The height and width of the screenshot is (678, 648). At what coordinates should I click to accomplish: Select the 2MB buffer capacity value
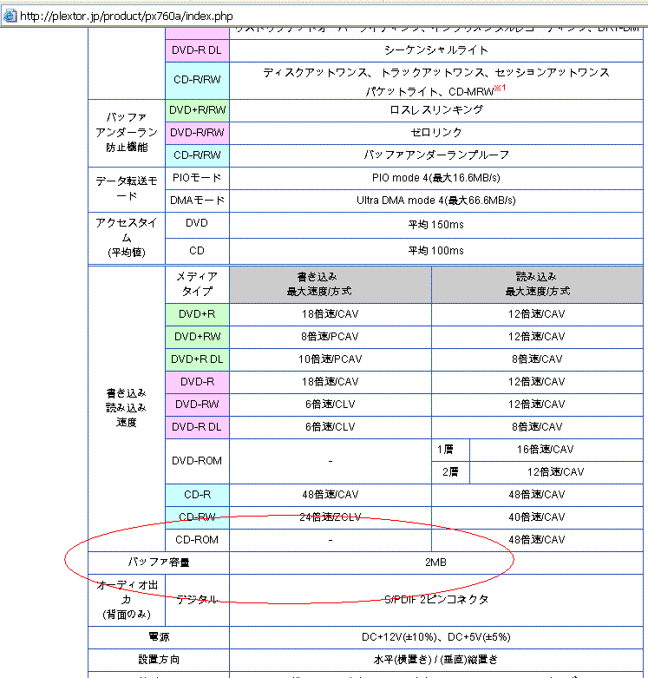coord(435,563)
